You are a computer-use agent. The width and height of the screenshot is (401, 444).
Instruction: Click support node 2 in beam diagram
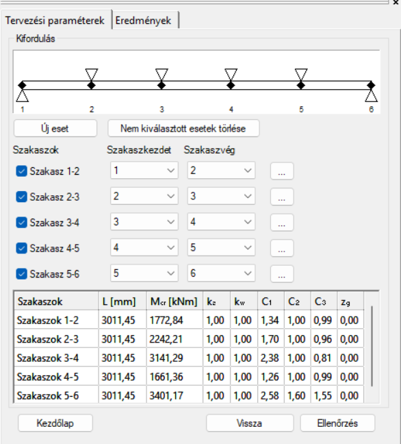[91, 85]
